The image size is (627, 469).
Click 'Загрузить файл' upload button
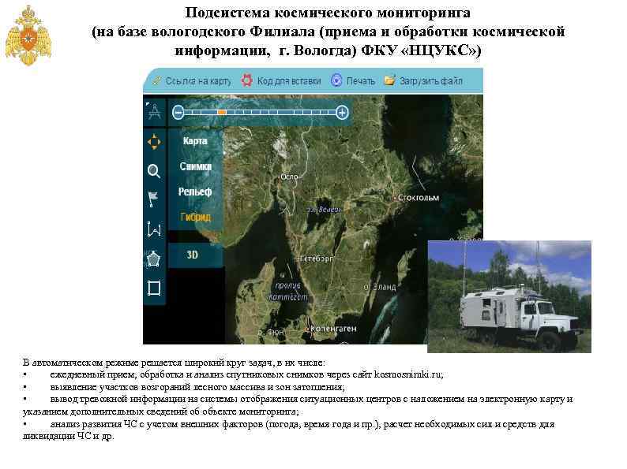[430, 81]
